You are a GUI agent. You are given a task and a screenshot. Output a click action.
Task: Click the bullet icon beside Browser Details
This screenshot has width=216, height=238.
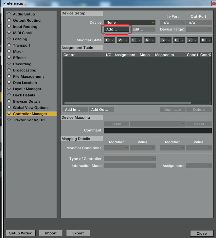[x=9, y=101]
